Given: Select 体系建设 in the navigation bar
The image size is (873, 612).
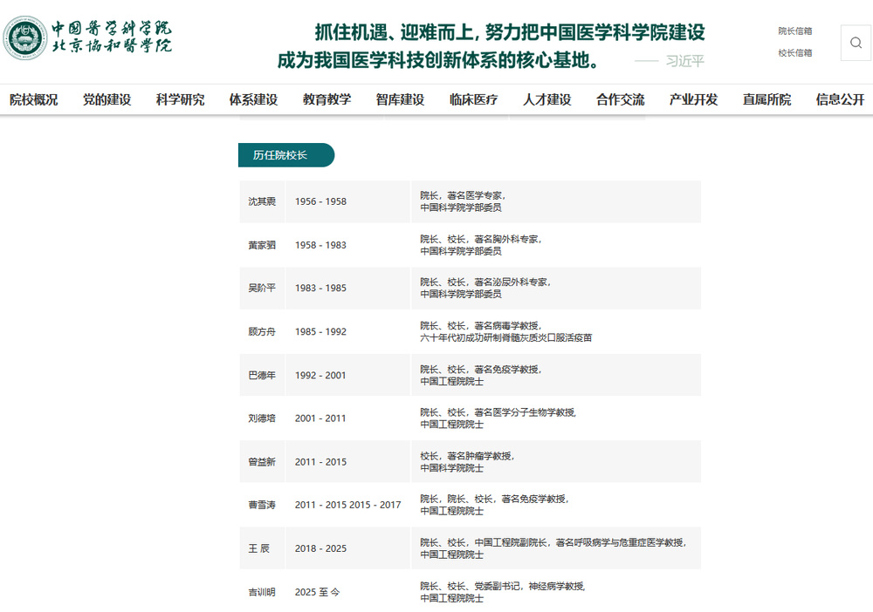Looking at the screenshot, I should 254,99.
